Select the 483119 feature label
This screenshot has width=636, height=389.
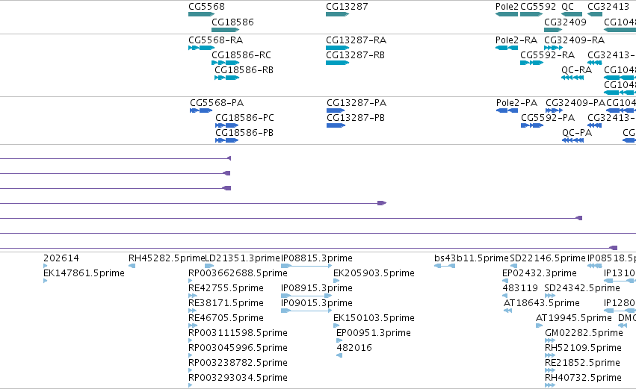(520, 288)
